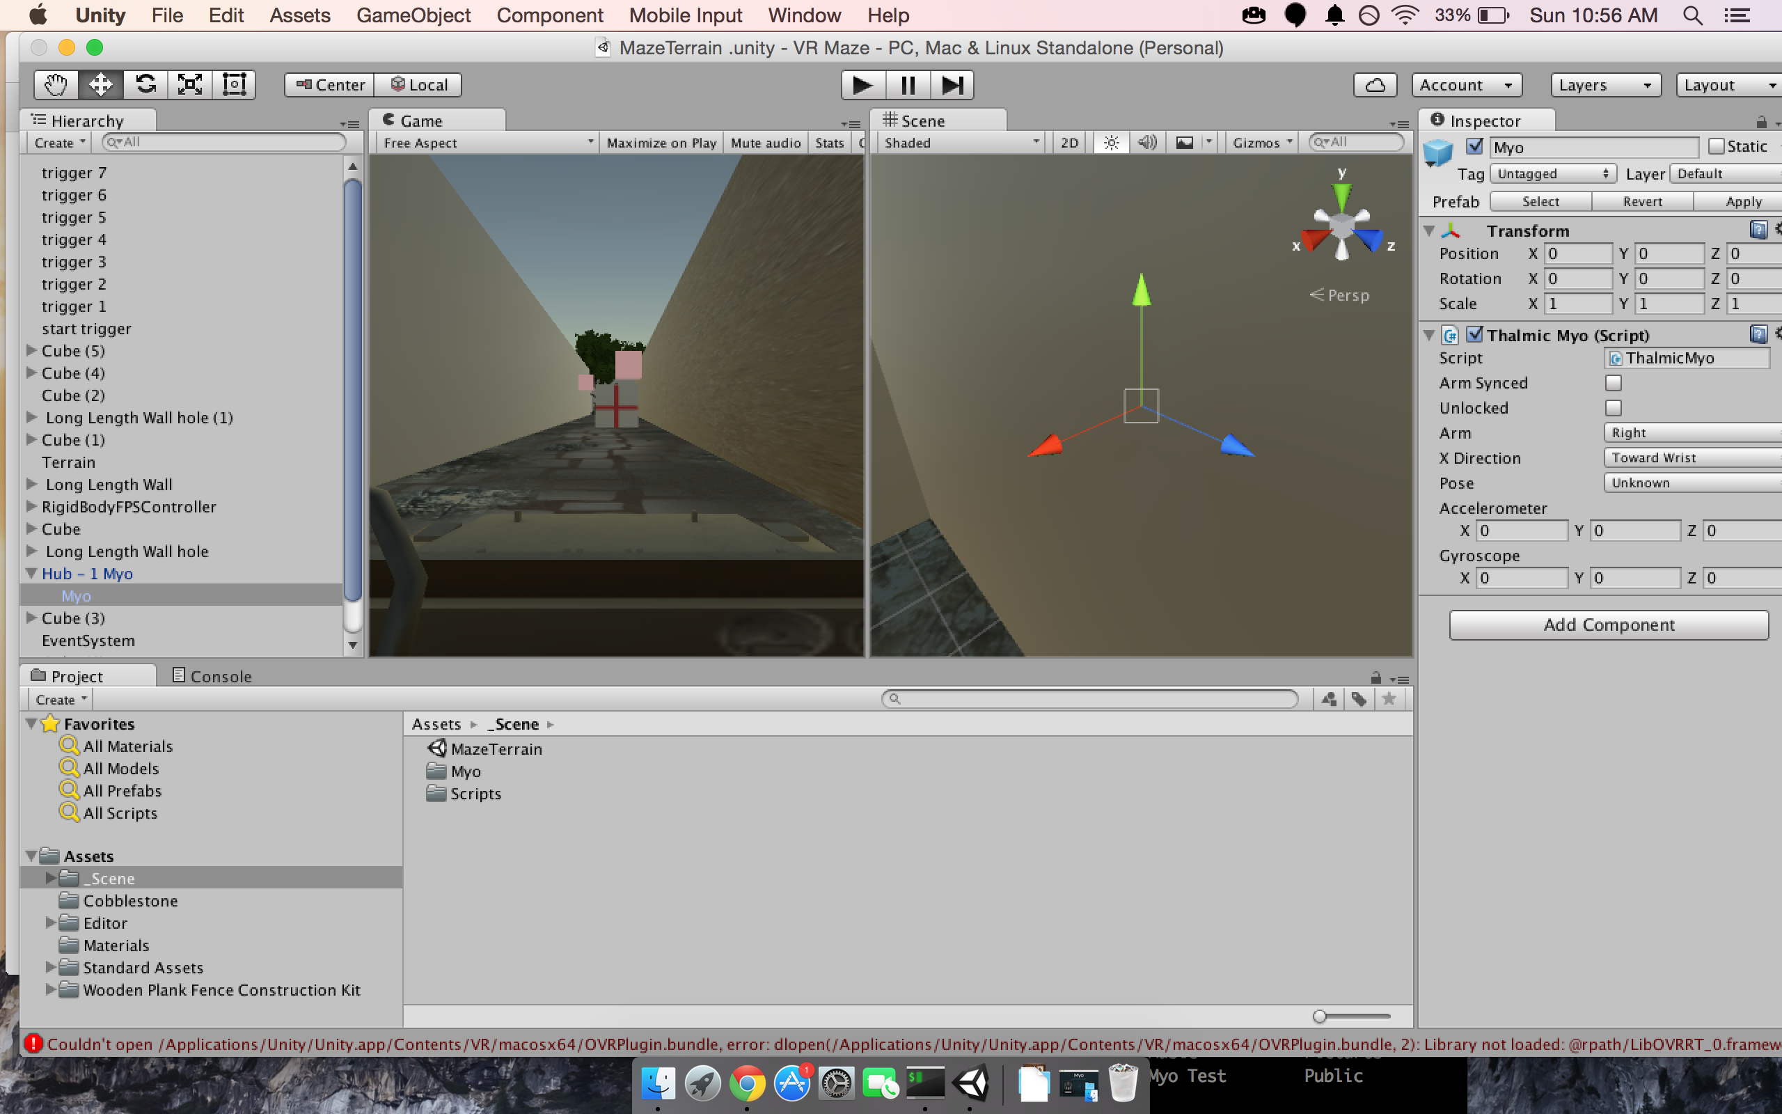
Task: Open the GameObject menu
Action: click(413, 15)
